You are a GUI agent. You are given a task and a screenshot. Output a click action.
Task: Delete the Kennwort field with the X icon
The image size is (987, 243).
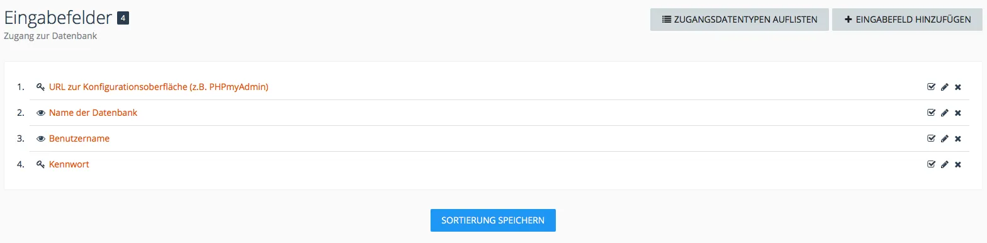(x=958, y=164)
